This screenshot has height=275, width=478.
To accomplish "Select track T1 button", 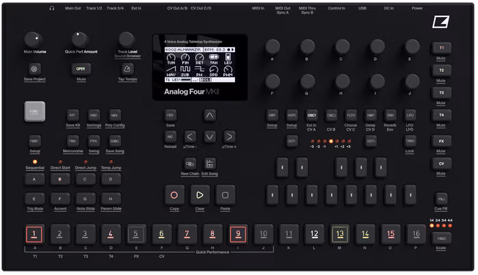I will [441, 48].
